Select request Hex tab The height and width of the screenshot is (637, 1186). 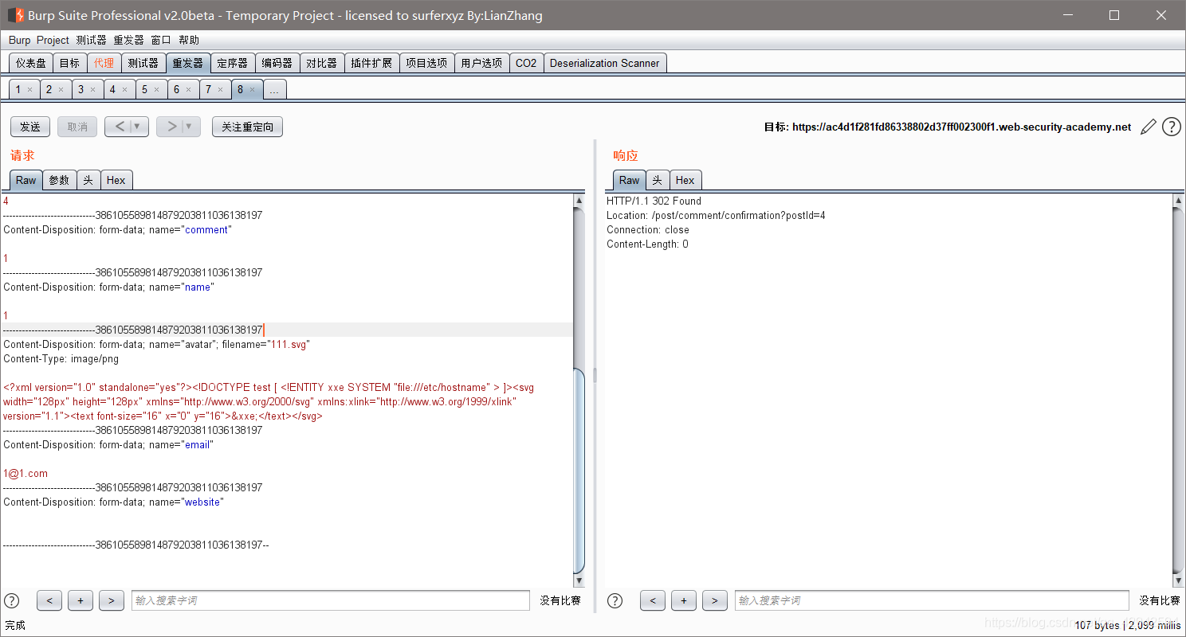tap(116, 180)
